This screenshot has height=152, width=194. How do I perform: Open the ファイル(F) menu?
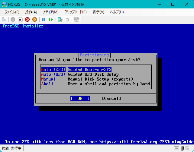pyautogui.click(x=12, y=12)
